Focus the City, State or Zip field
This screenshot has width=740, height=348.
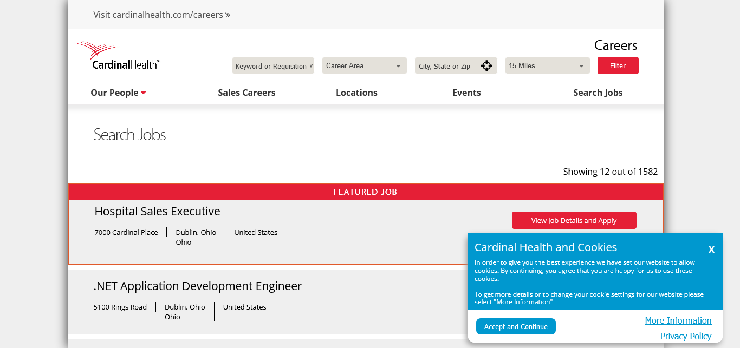coord(446,66)
